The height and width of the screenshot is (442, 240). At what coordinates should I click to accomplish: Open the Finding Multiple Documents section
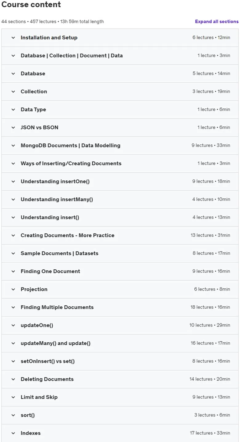[x=120, y=307]
